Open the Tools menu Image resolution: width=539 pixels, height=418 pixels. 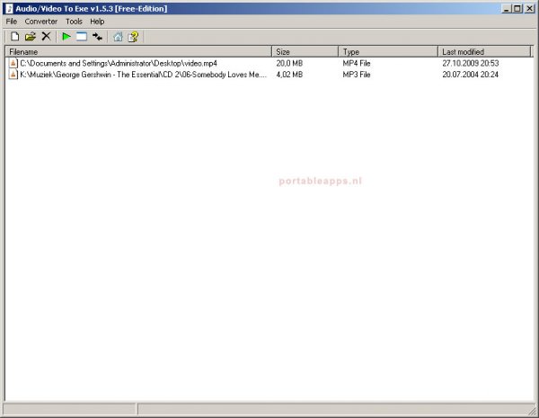[74, 22]
